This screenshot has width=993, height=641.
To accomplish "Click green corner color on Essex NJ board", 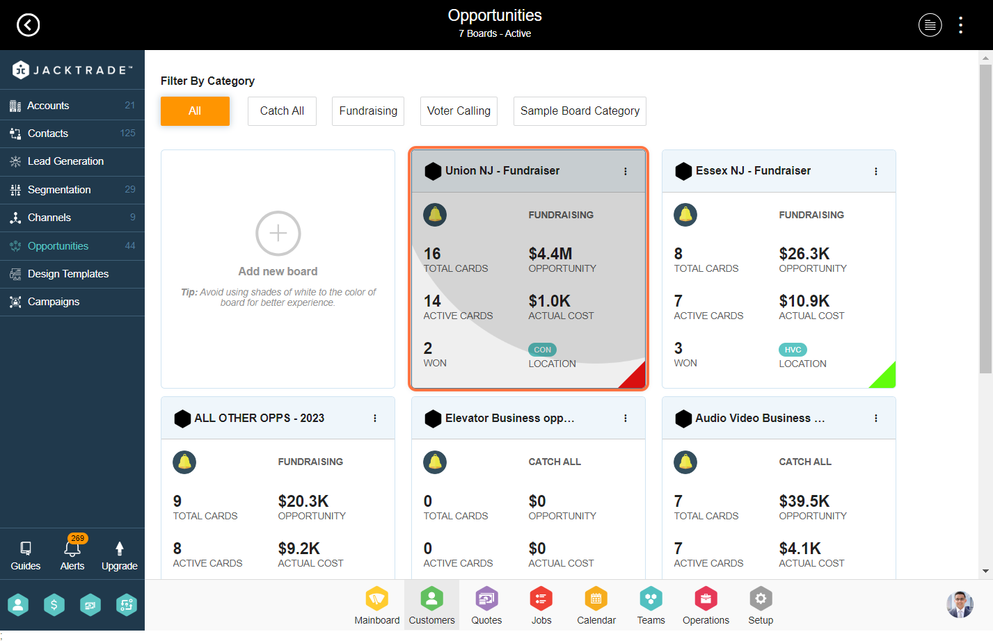I will coord(887,379).
